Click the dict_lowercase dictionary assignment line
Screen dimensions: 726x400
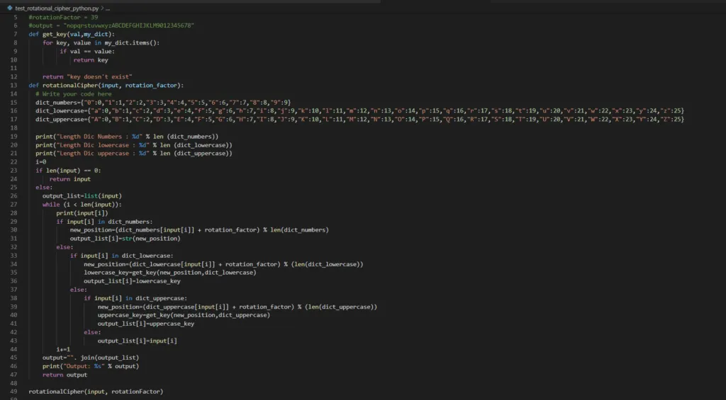359,111
